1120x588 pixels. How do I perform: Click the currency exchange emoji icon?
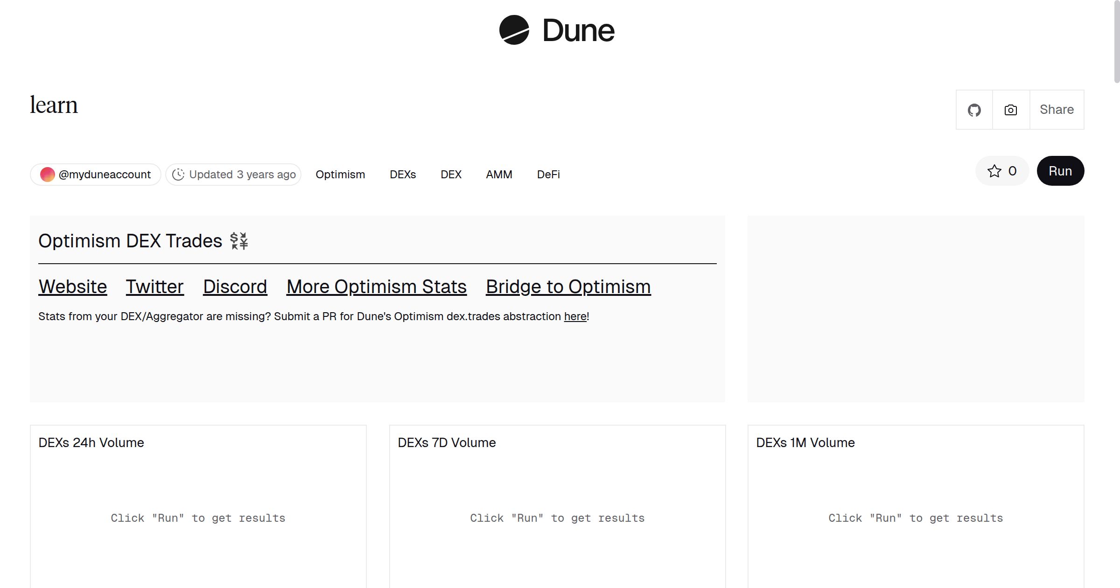239,241
